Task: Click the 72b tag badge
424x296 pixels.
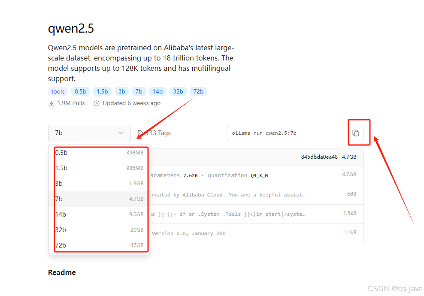Action: tap(198, 91)
